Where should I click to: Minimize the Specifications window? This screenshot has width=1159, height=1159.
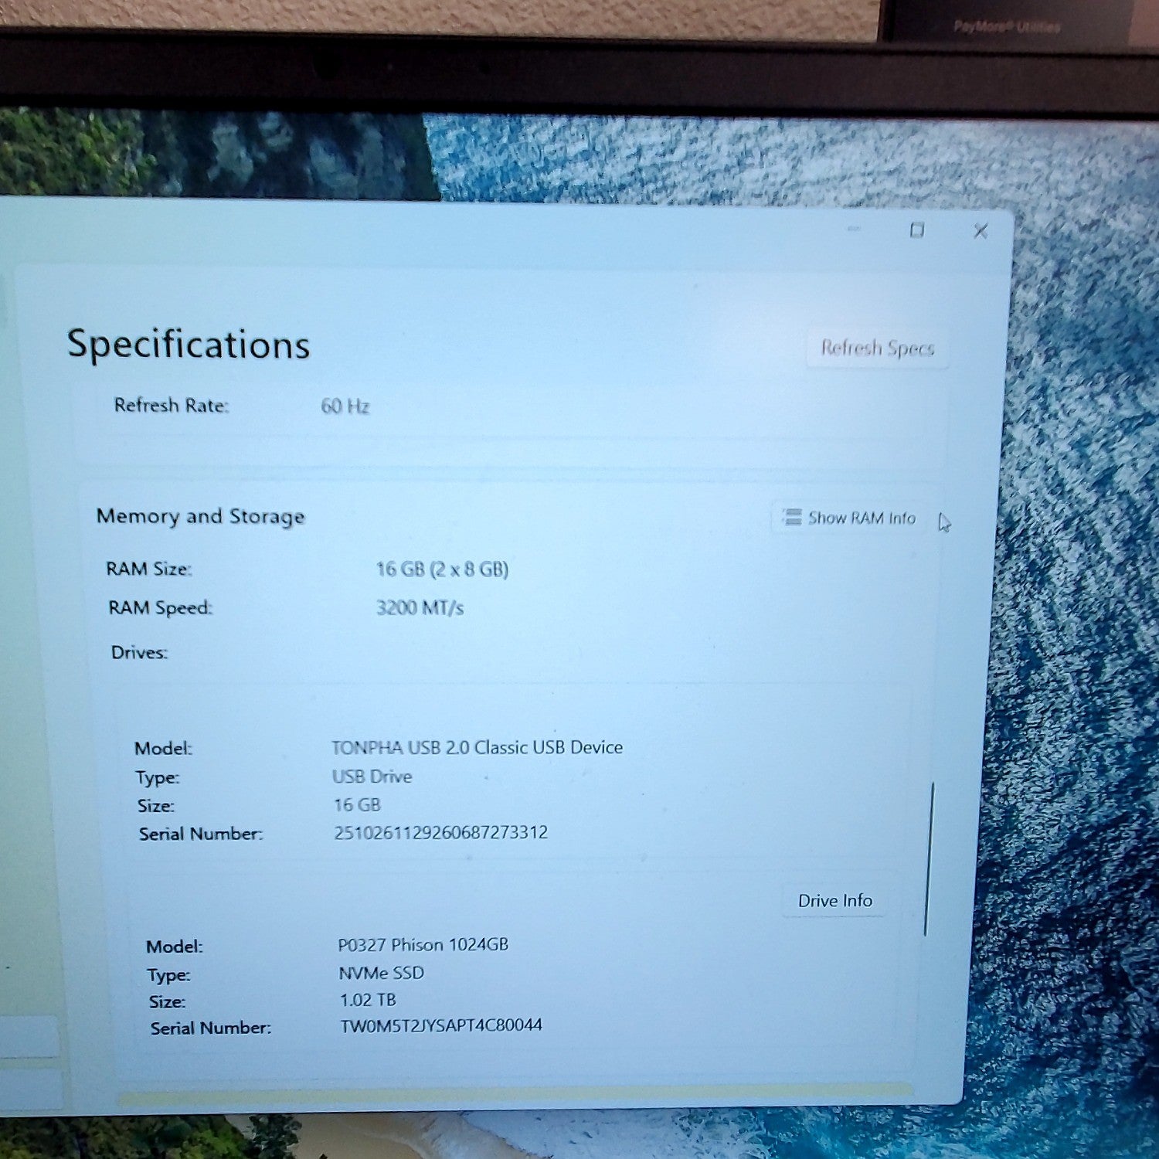coord(854,229)
